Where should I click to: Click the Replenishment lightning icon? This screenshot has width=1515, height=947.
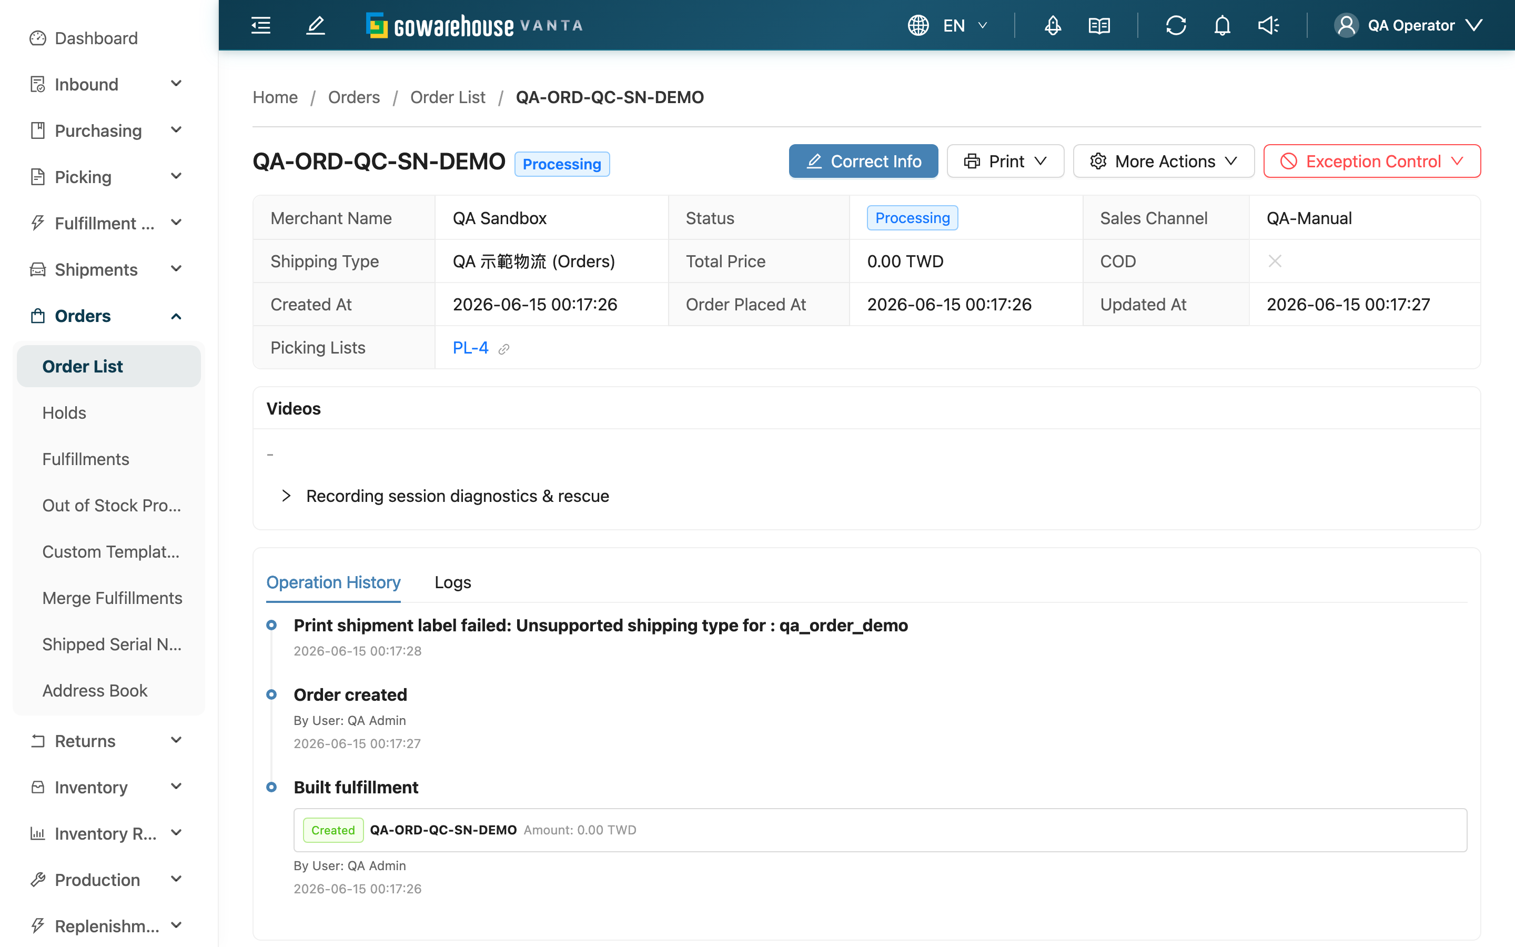37,926
